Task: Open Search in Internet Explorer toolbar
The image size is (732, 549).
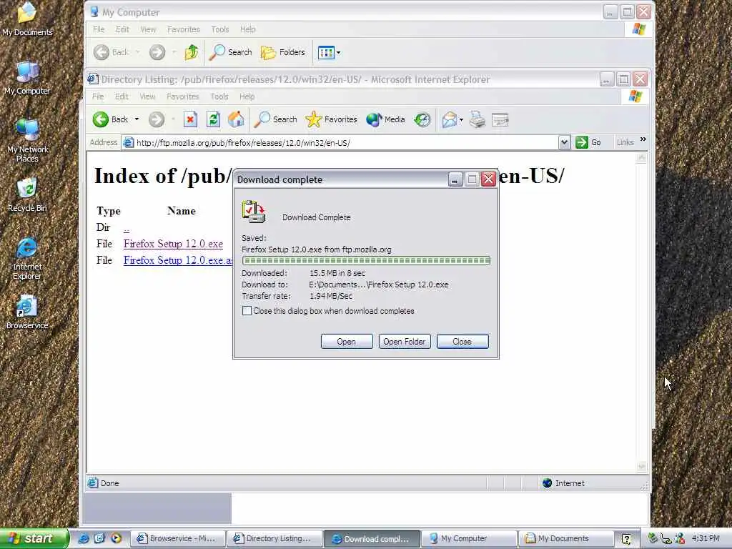Action: click(275, 119)
